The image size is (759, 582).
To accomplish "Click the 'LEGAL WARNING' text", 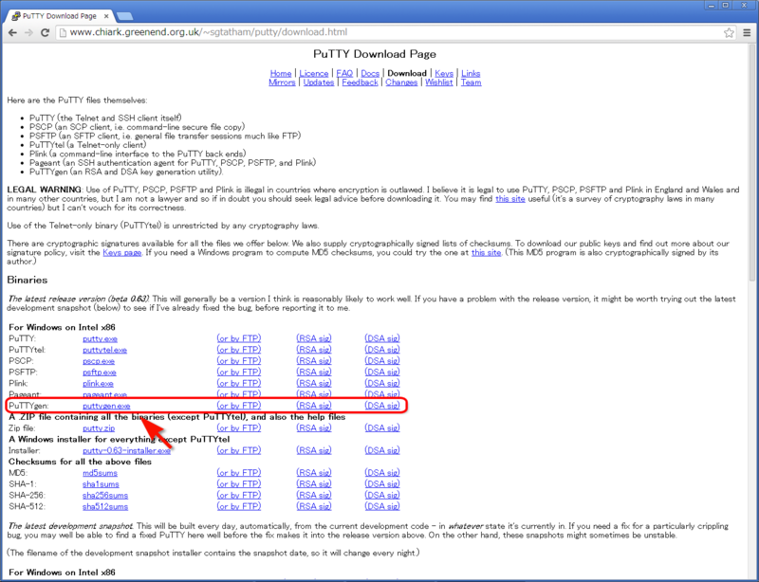I will (44, 190).
